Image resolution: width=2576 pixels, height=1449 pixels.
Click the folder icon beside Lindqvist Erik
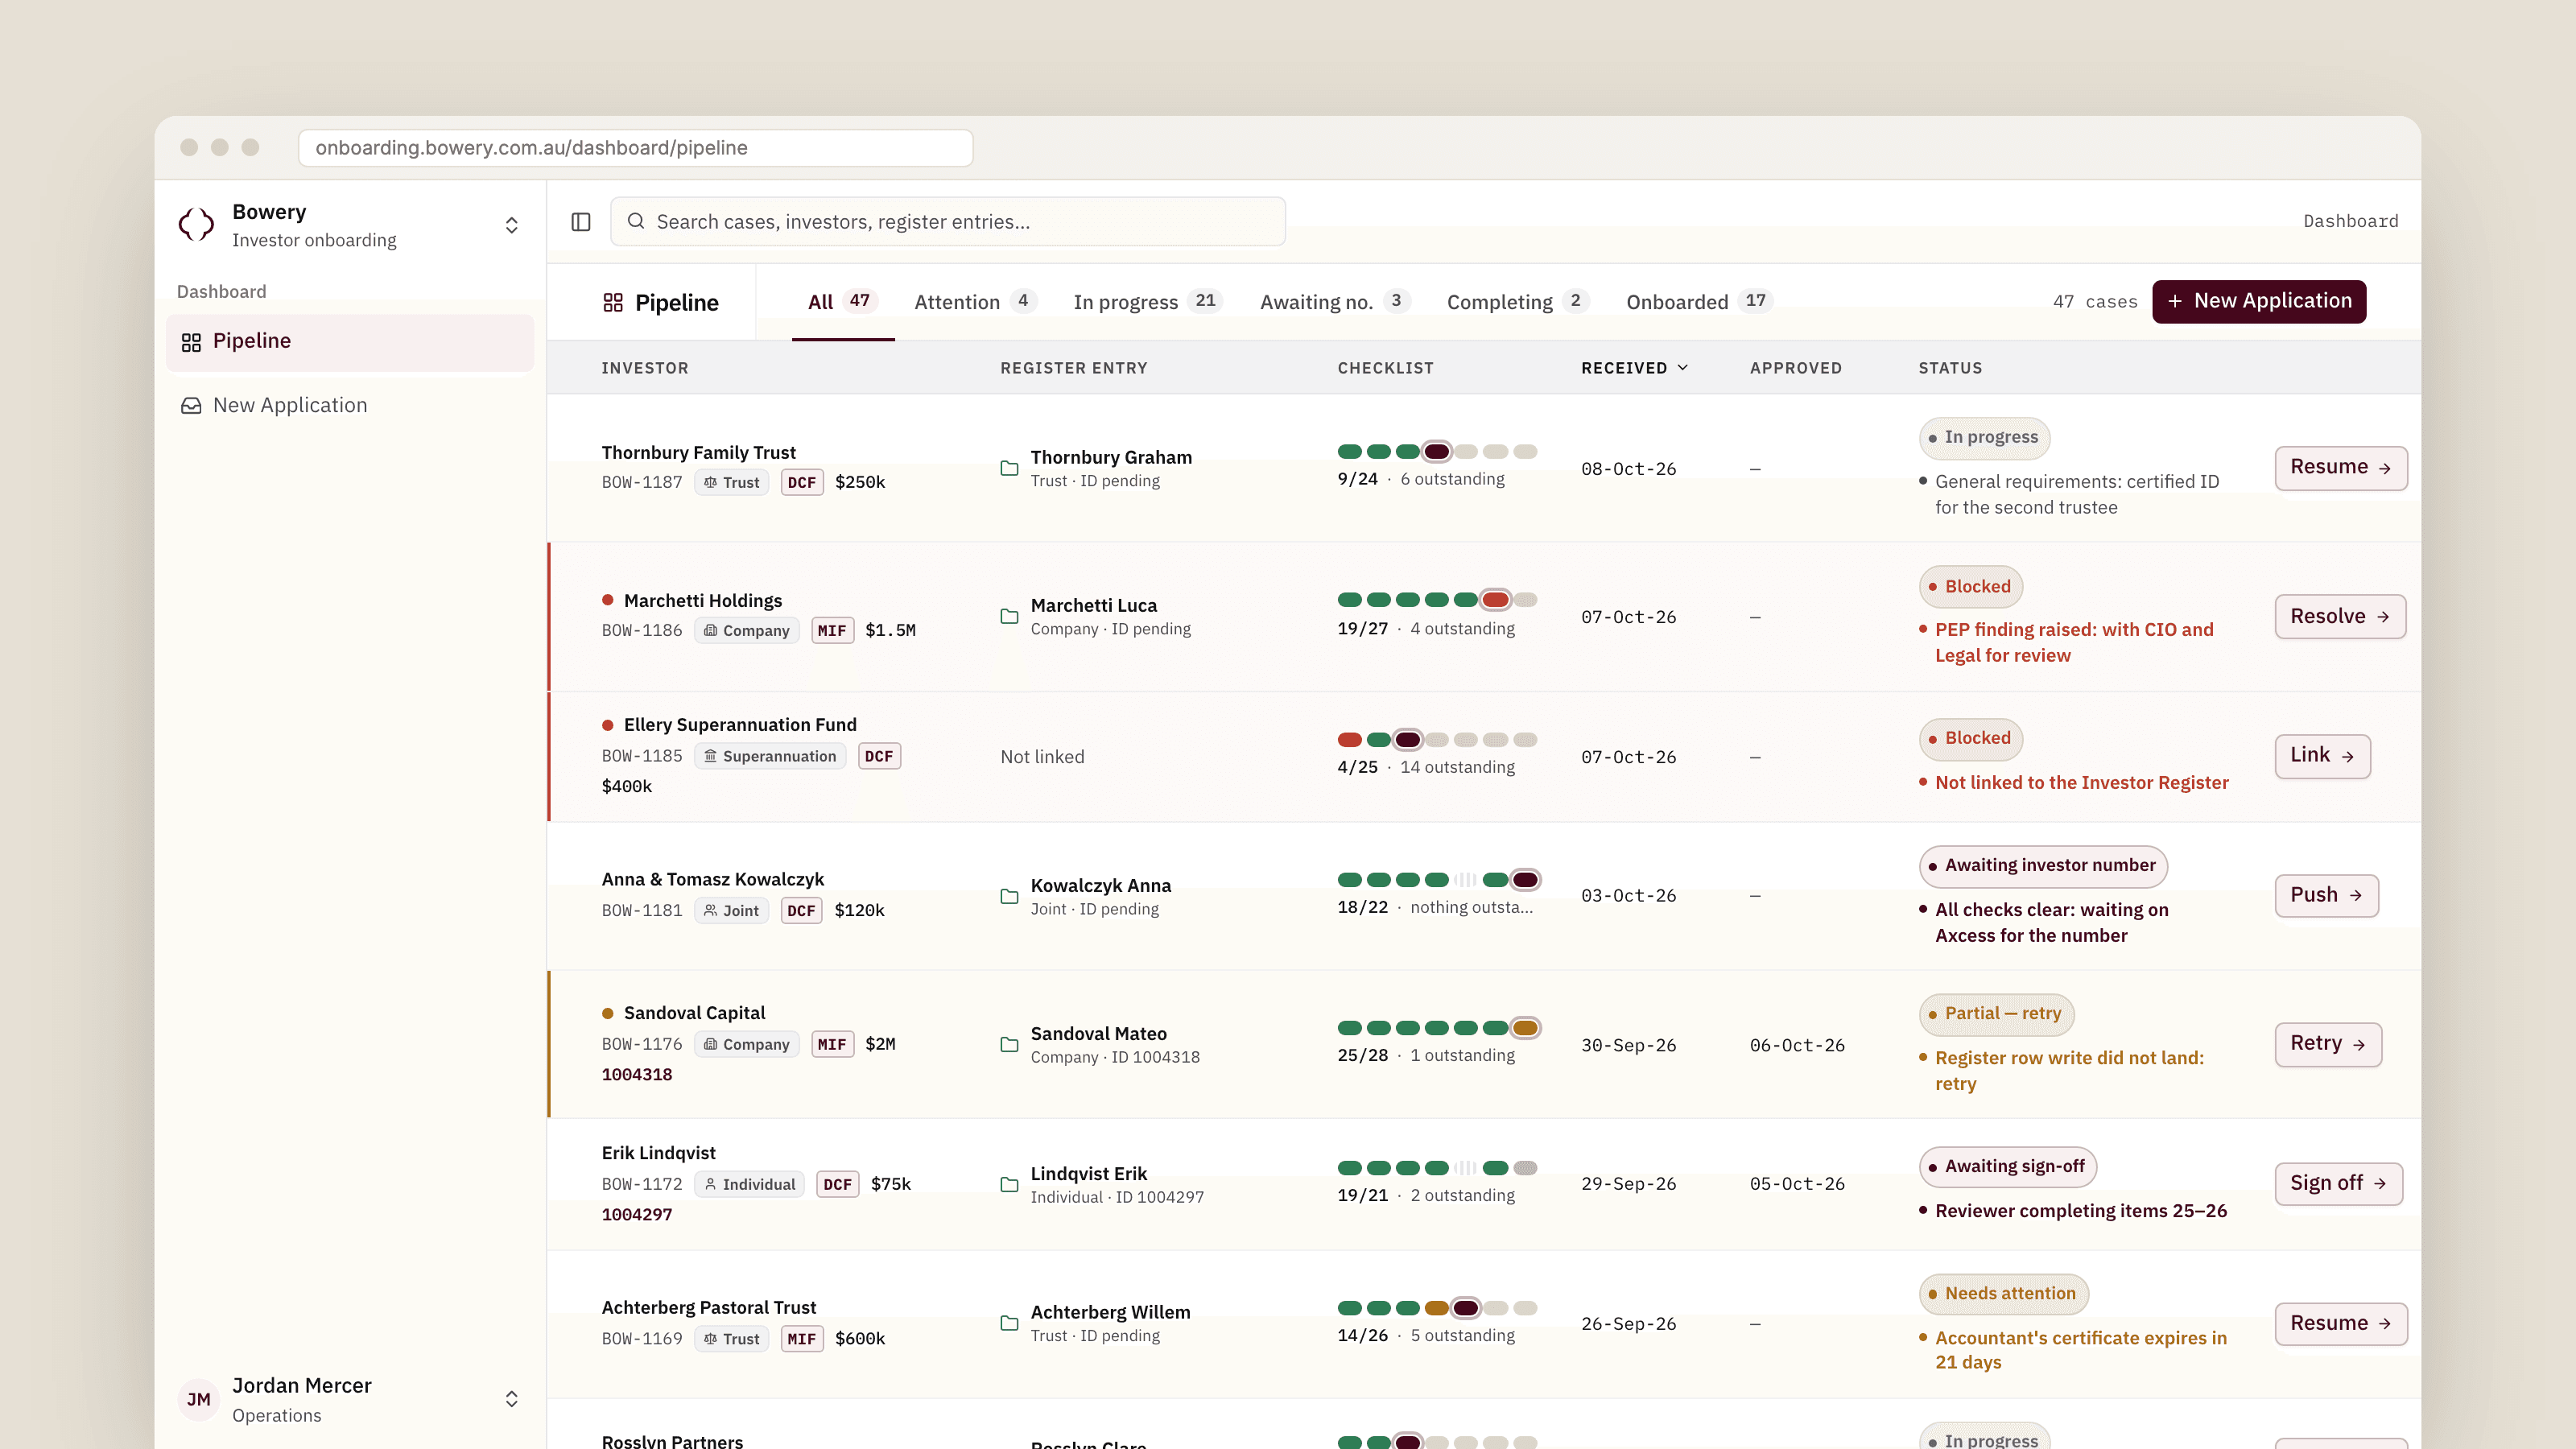click(1010, 1184)
